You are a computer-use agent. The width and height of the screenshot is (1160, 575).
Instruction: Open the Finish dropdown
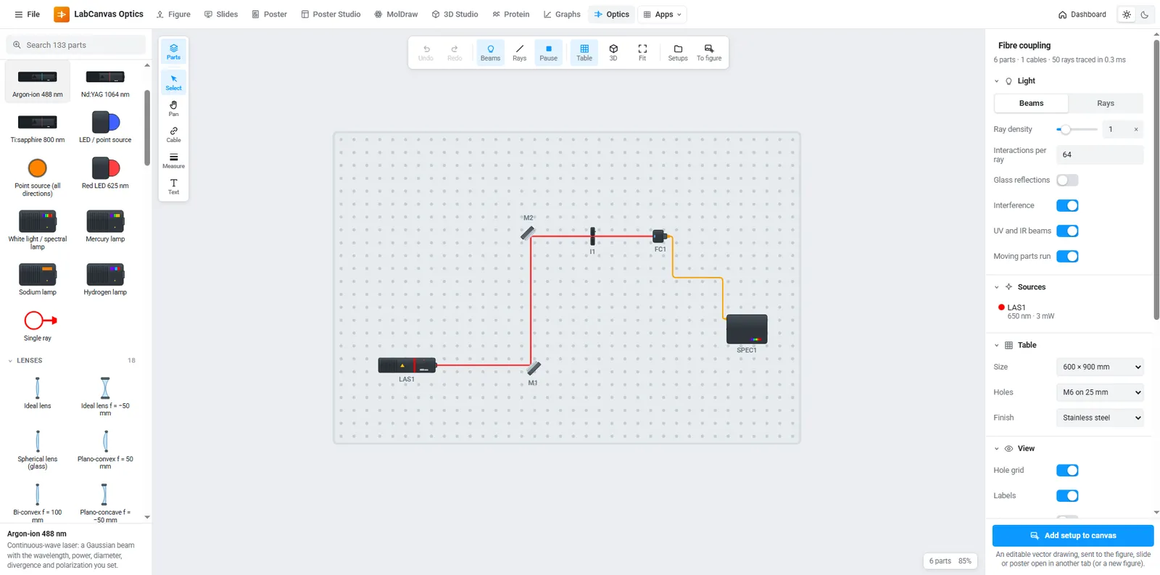[1100, 418]
